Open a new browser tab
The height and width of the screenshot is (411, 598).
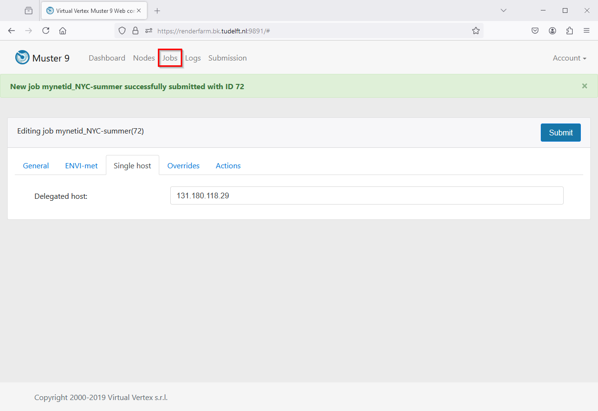[x=157, y=10]
